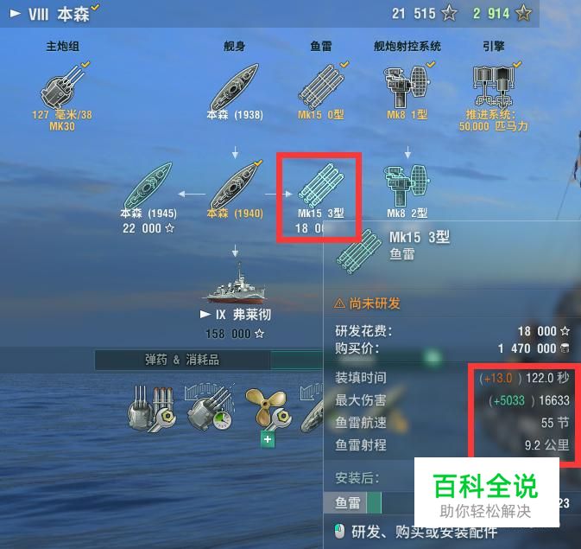Open the 弹药 & 消耗品 tab
Viewport: 581px width, 549px height.
point(182,360)
